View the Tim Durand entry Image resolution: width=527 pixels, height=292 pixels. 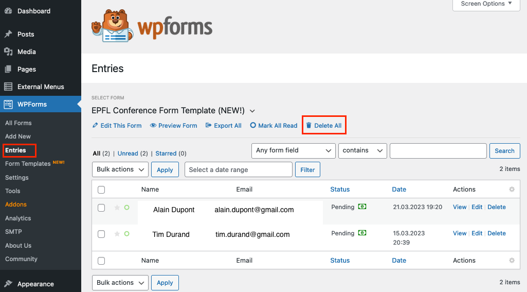pos(460,233)
